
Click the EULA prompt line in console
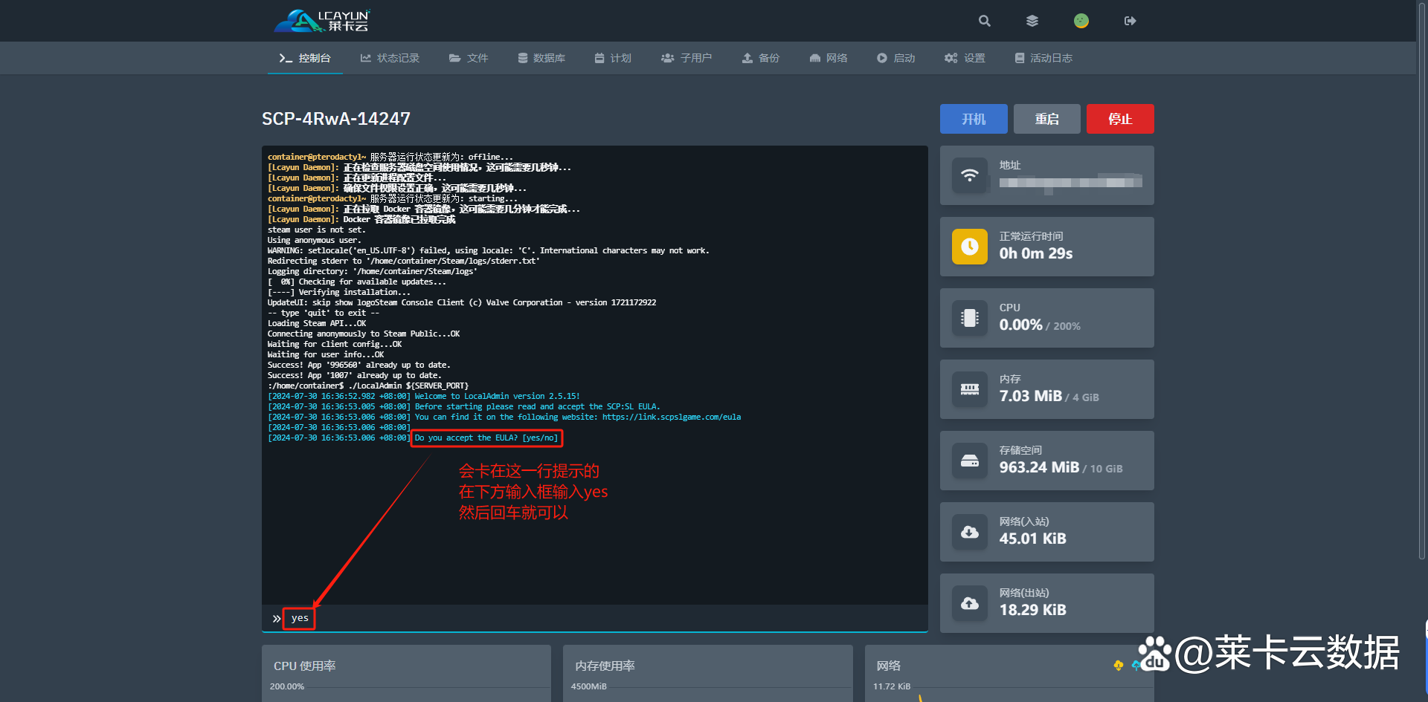coord(486,438)
